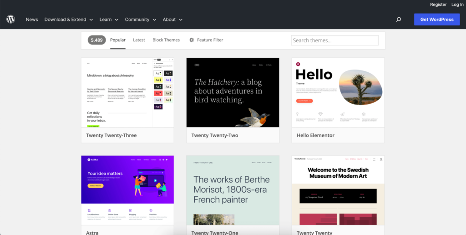
Task: Click the WordPress logo icon
Action: (x=11, y=19)
